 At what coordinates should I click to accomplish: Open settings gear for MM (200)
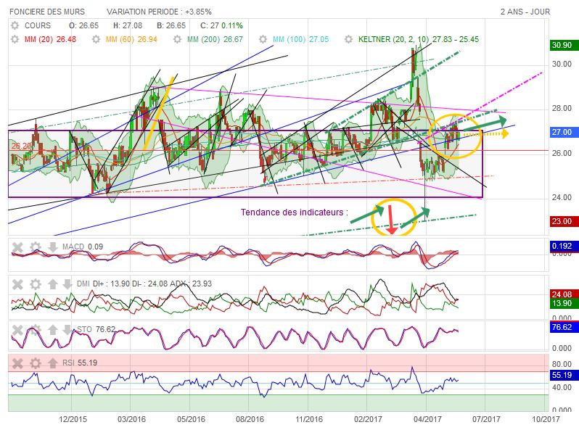coord(177,39)
